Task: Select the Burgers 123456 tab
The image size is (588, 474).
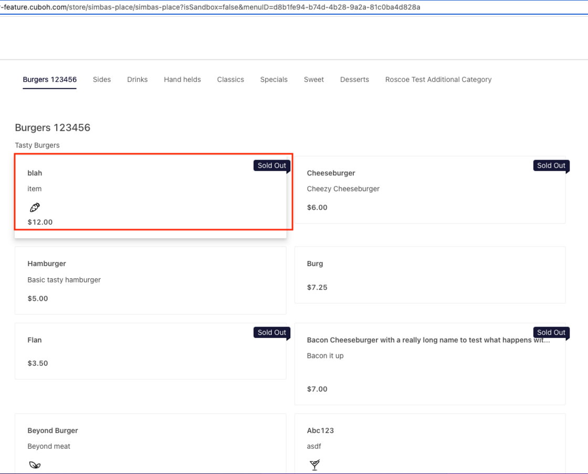Action: [x=49, y=80]
